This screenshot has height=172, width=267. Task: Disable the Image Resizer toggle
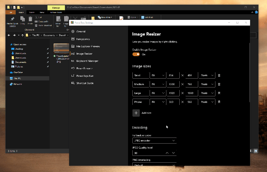(x=136, y=54)
